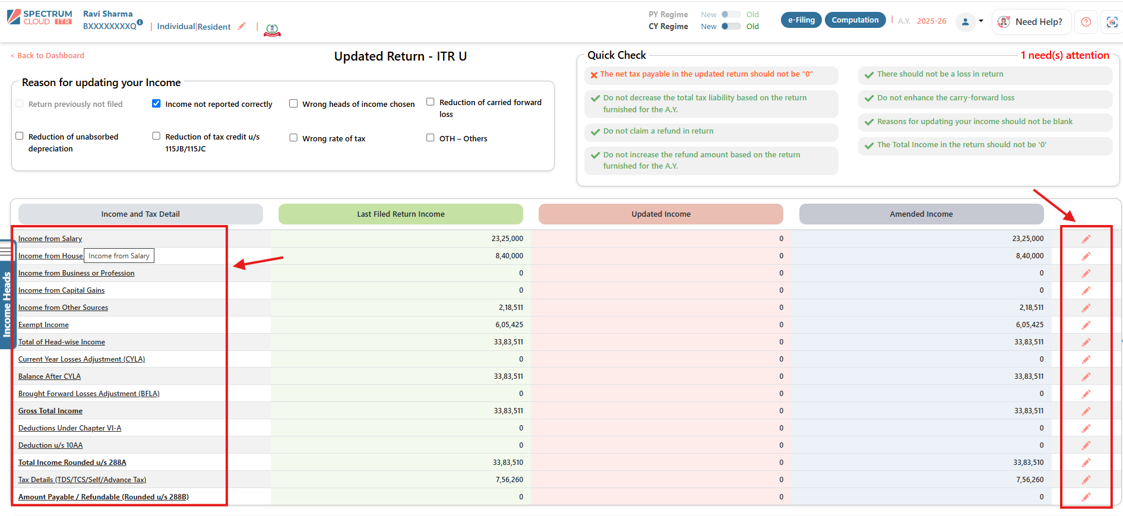Edit the Income from House row amounts
The image size is (1123, 516).
1086,256
